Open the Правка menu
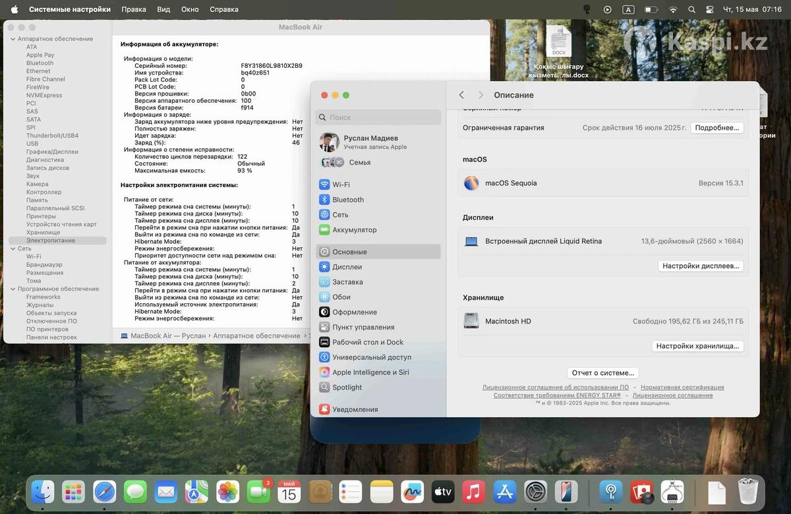The width and height of the screenshot is (791, 514). [x=134, y=9]
